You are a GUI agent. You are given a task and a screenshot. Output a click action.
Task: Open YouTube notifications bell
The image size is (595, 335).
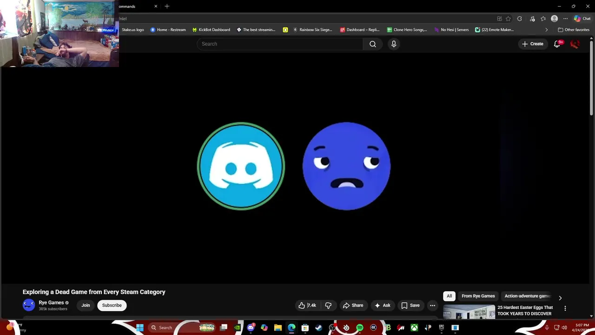pyautogui.click(x=557, y=44)
